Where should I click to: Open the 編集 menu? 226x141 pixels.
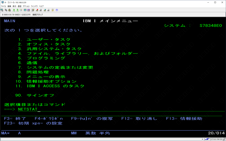(x=9, y=6)
